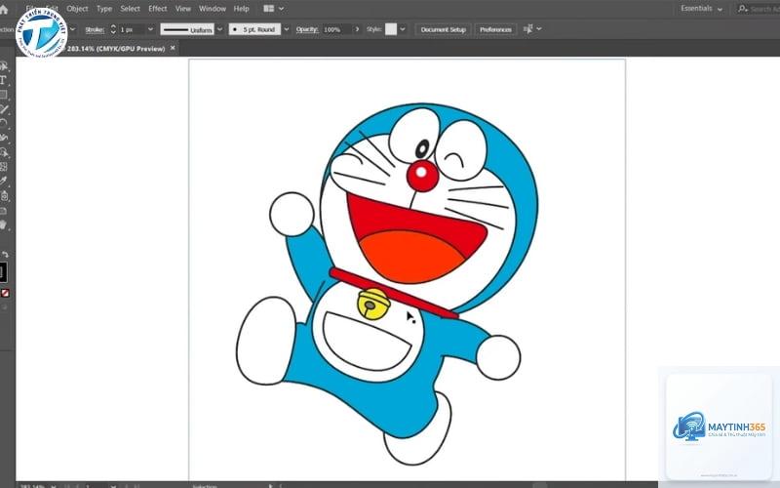The image size is (780, 488).
Task: Click the Preferences button
Action: (x=495, y=29)
